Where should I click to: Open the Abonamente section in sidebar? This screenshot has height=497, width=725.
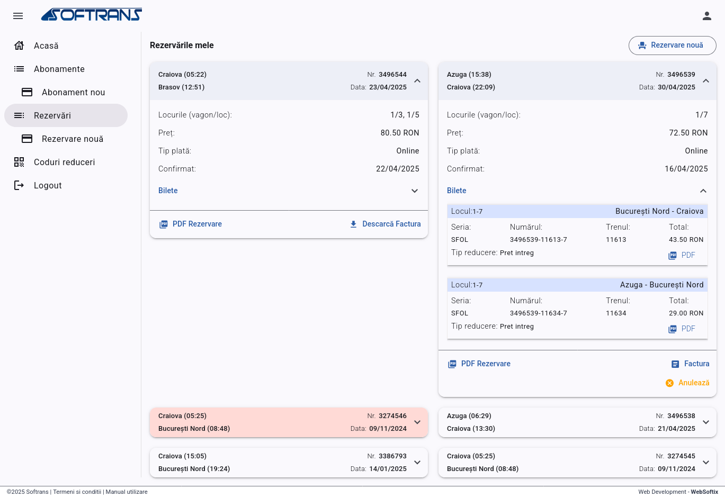point(60,69)
